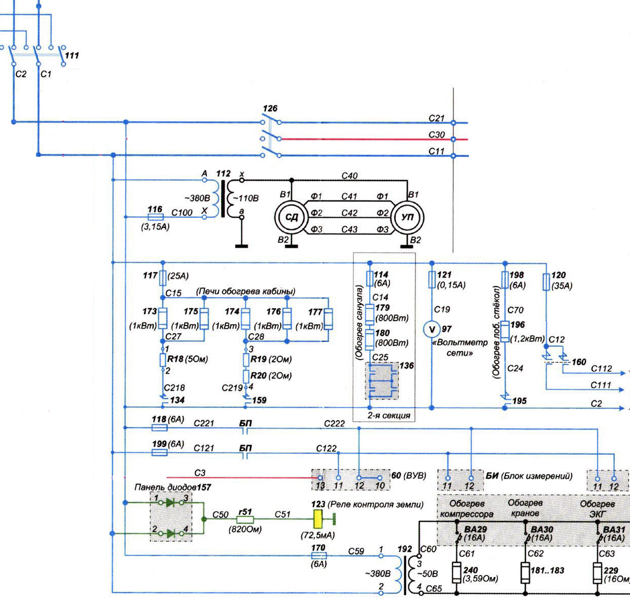This screenshot has height=603, width=630.
Task: Click wire label C111
Action: [601, 385]
